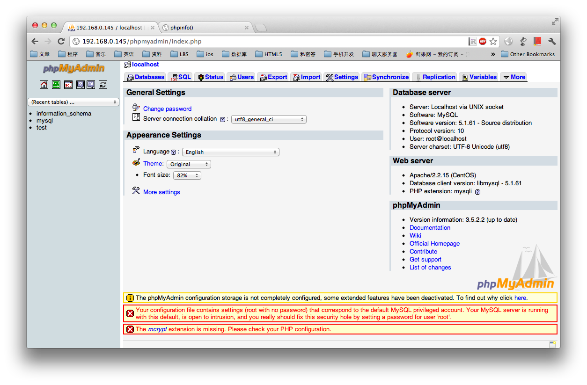Open the SQL query window icon
The image size is (587, 385).
[68, 85]
